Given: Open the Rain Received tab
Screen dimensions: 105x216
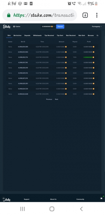Looking at the screenshot, I should pos(71,35).
